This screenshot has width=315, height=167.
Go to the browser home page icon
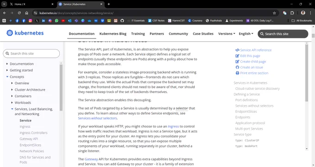click(x=26, y=13)
